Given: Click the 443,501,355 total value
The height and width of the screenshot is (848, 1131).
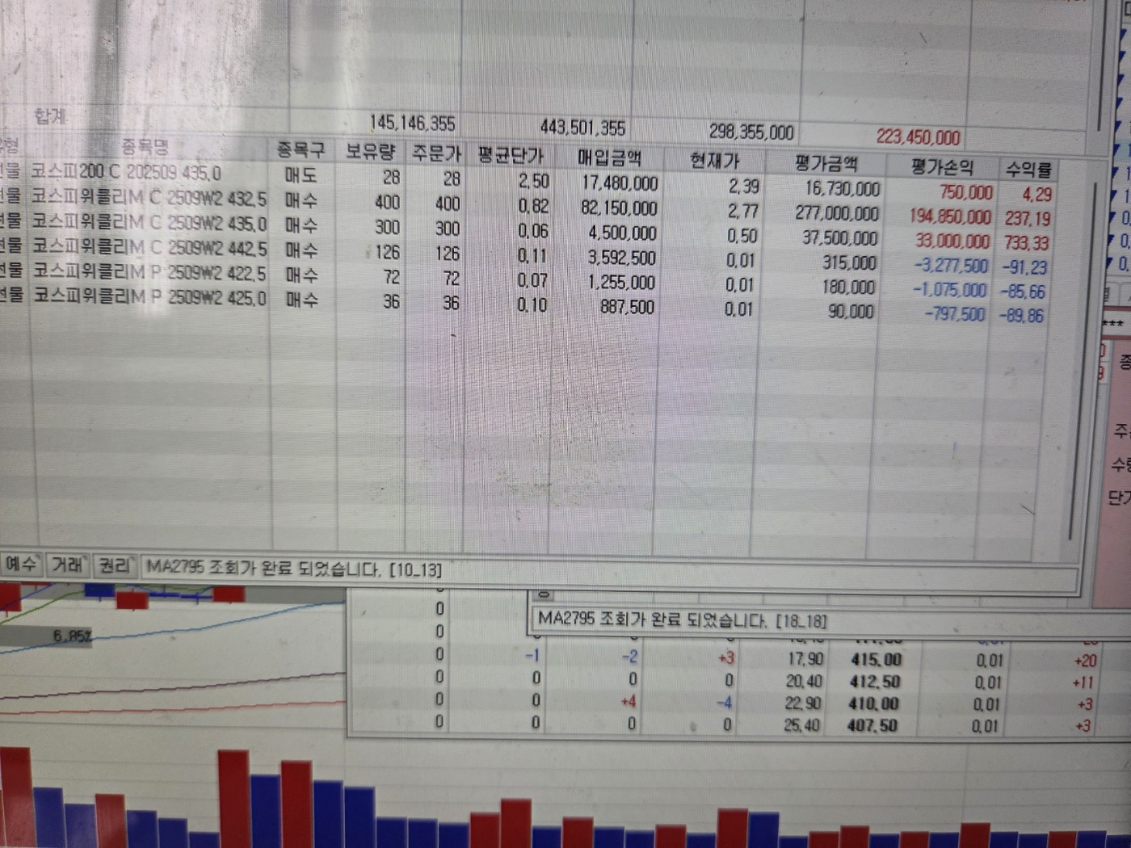Looking at the screenshot, I should point(582,128).
